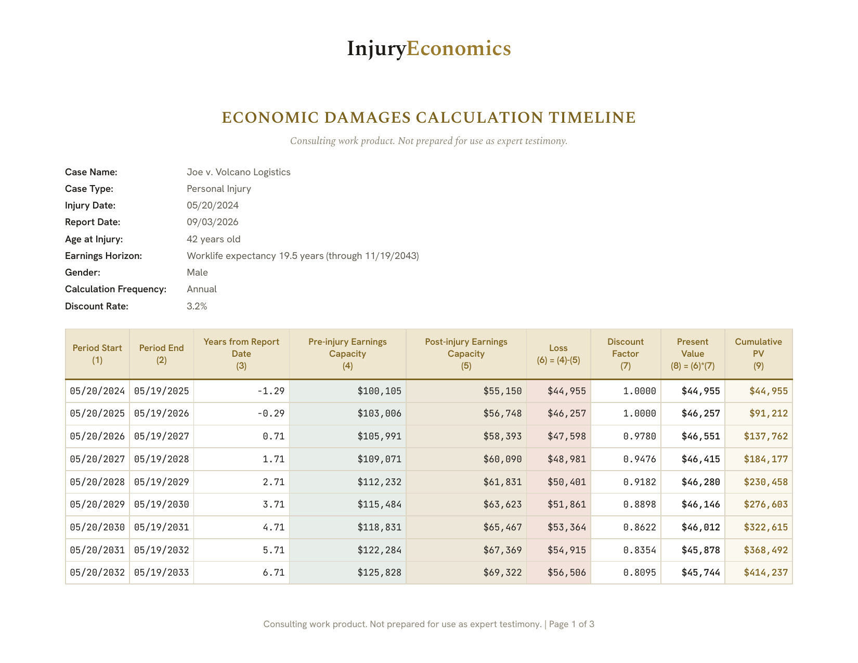This screenshot has height=663, width=858.
Task: Select '42 years old' age value
Action: tap(214, 239)
